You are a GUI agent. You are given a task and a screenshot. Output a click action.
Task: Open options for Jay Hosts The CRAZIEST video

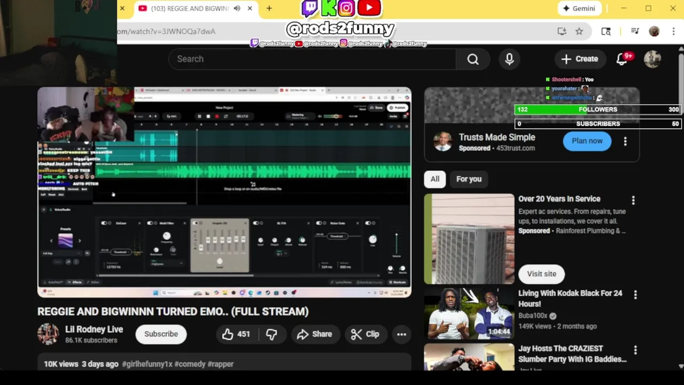[635, 350]
